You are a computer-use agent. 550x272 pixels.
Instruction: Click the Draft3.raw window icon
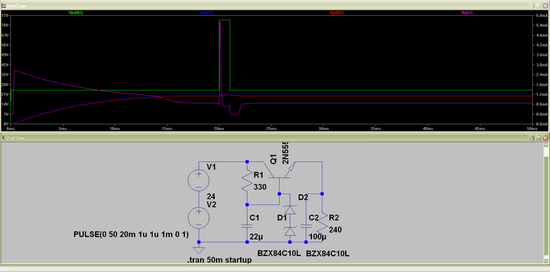click(x=4, y=6)
